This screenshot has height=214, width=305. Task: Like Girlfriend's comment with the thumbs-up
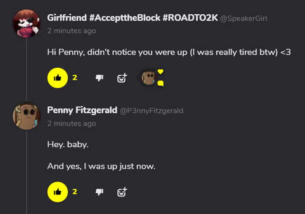tap(58, 78)
